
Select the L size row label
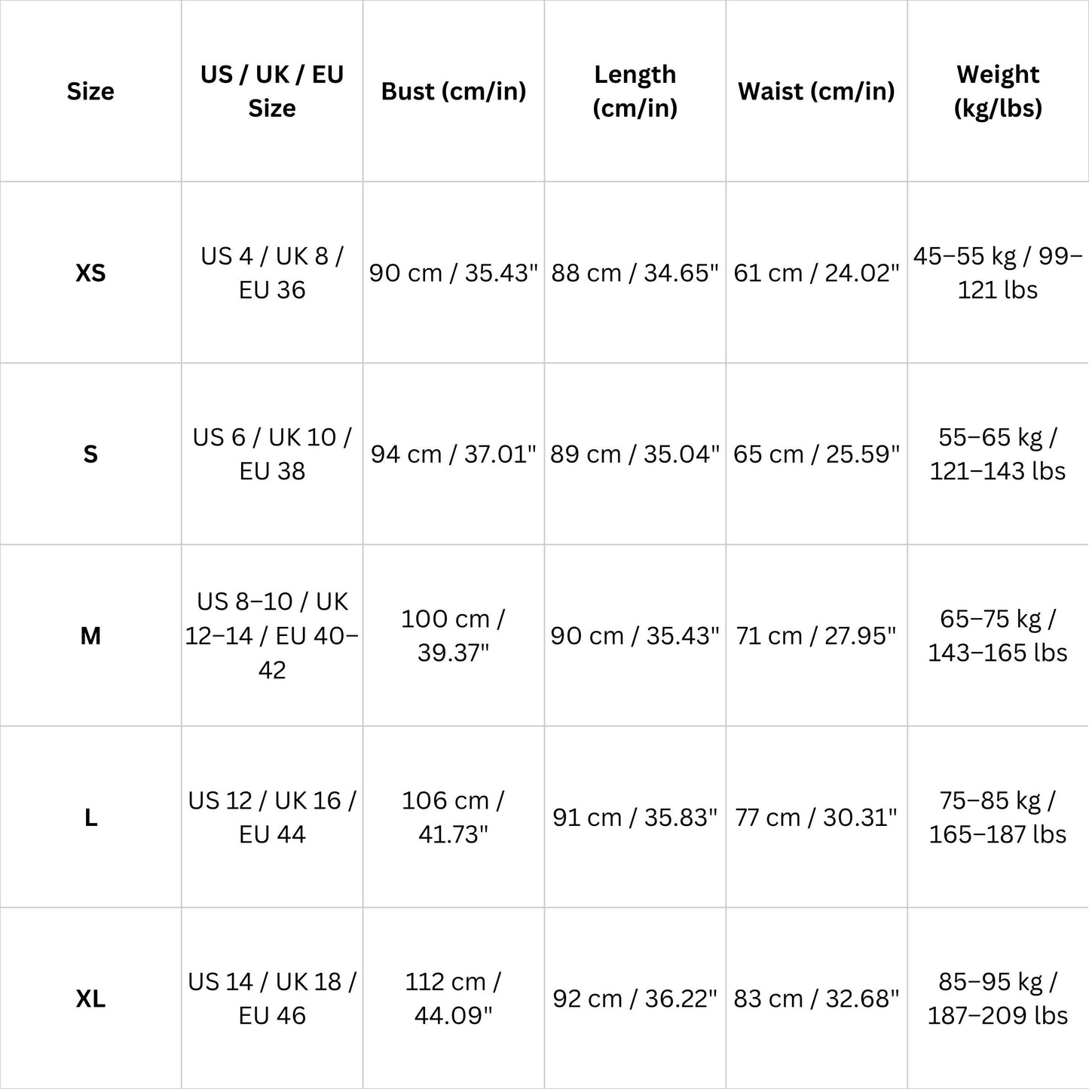pyautogui.click(x=90, y=818)
